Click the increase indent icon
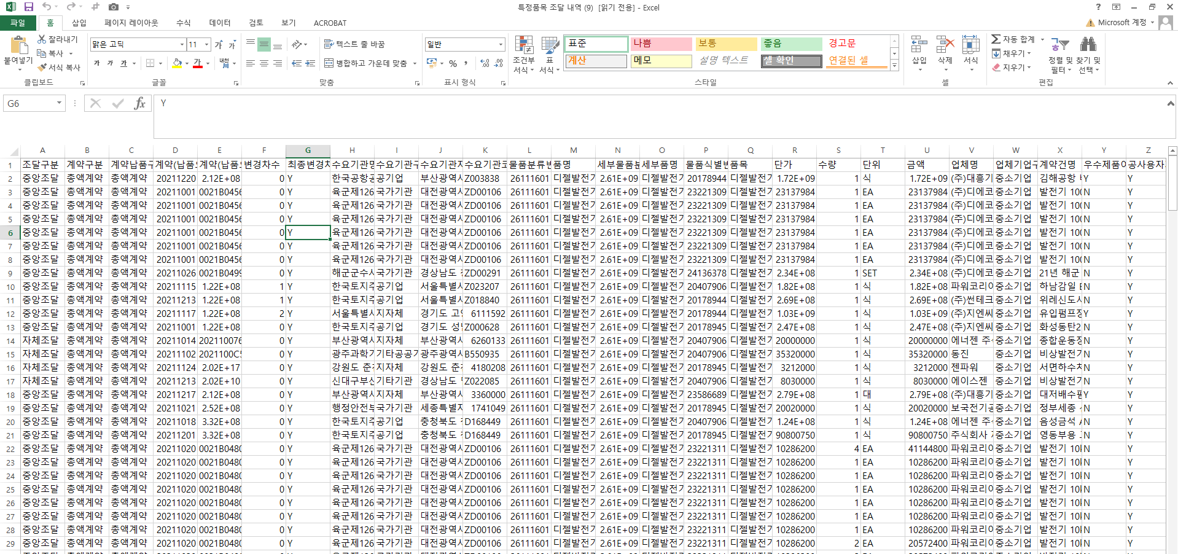The height and width of the screenshot is (554, 1178). tap(310, 63)
